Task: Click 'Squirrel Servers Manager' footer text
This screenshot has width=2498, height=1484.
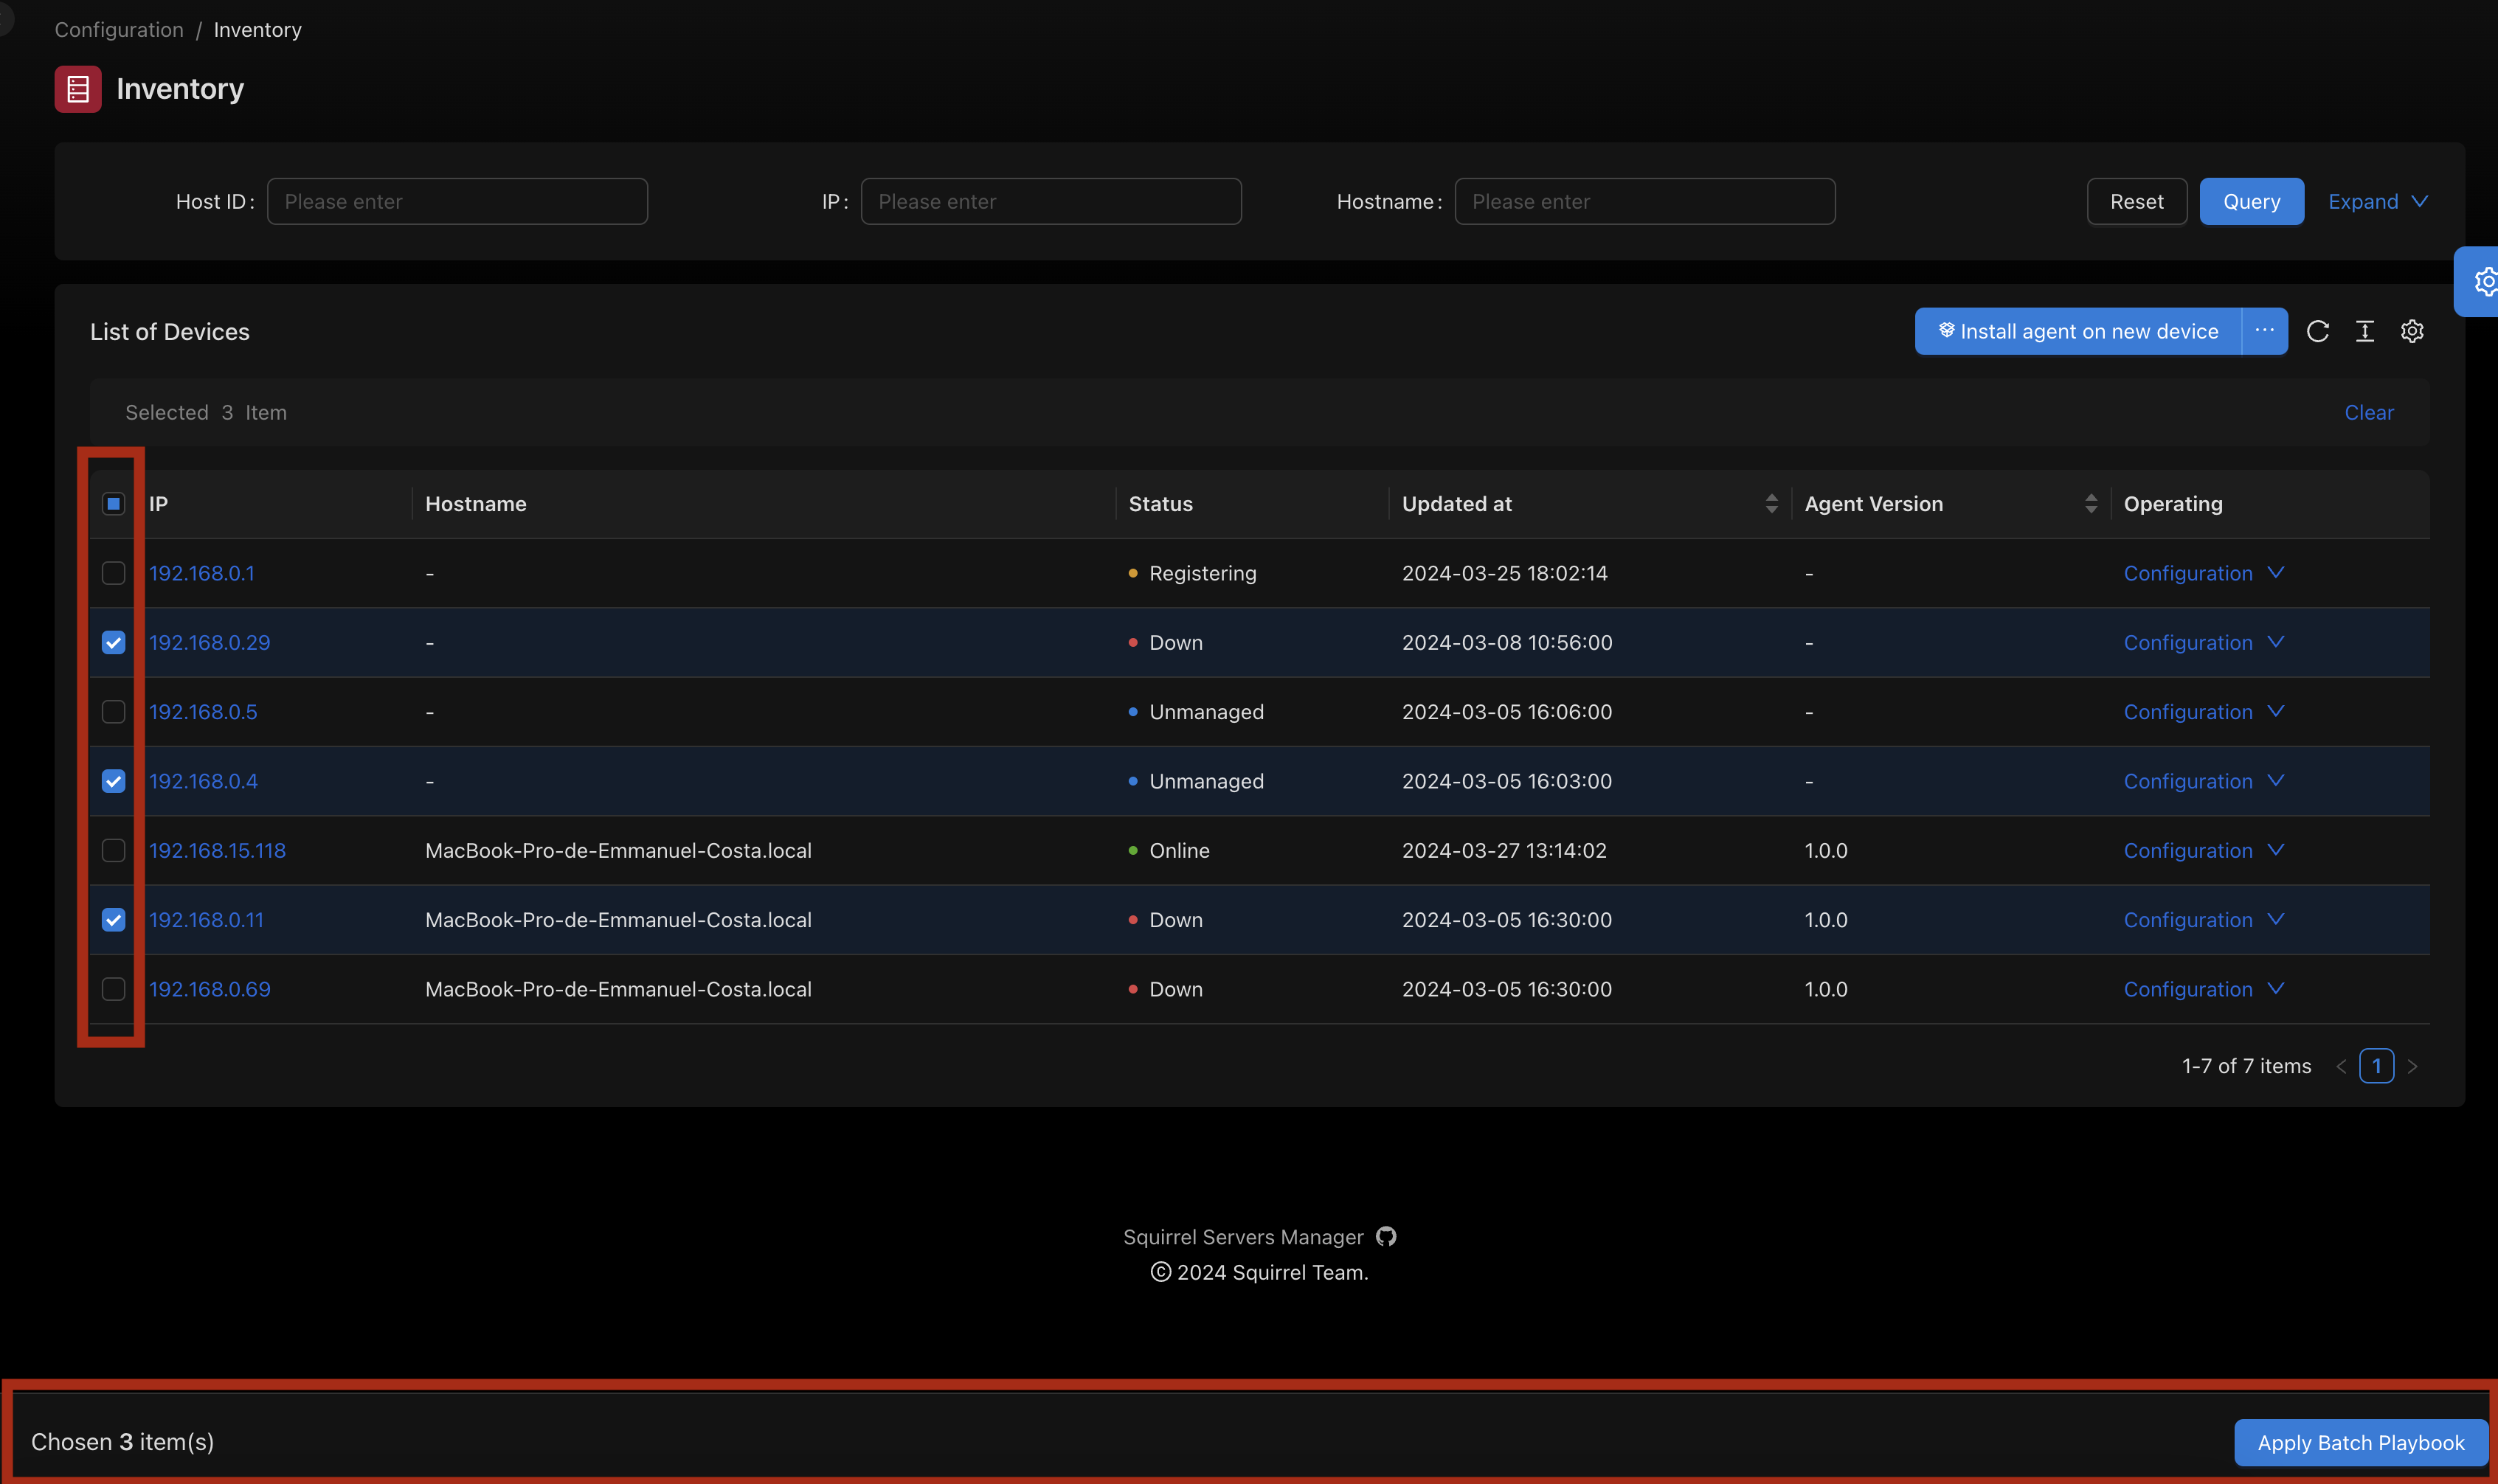Action: [1243, 1237]
